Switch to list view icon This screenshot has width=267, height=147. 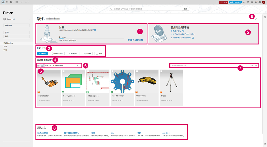(38, 66)
